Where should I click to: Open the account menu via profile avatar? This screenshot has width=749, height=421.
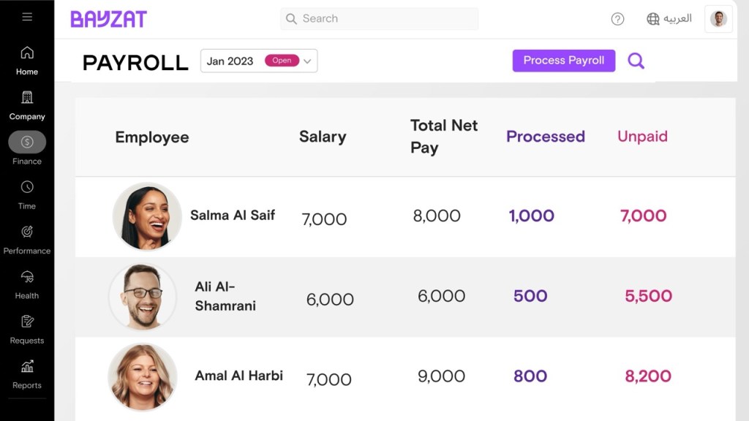[x=718, y=19]
